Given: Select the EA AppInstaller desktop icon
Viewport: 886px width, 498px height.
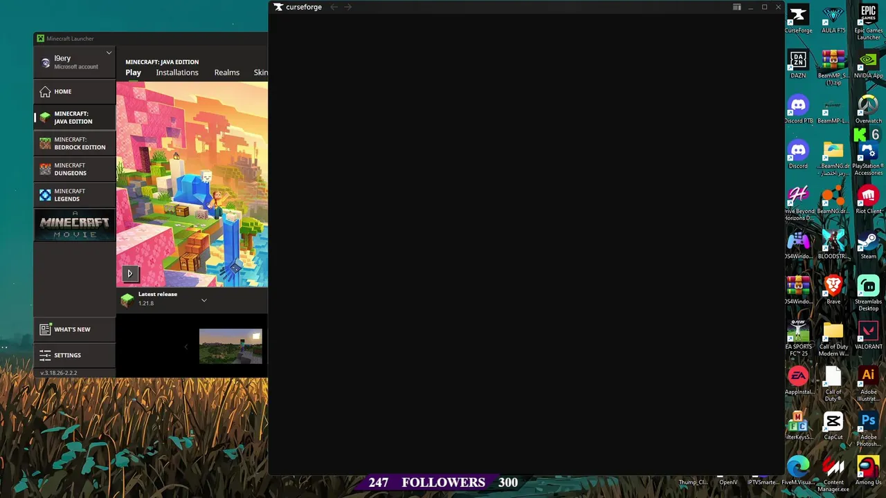Looking at the screenshot, I should tap(798, 381).
